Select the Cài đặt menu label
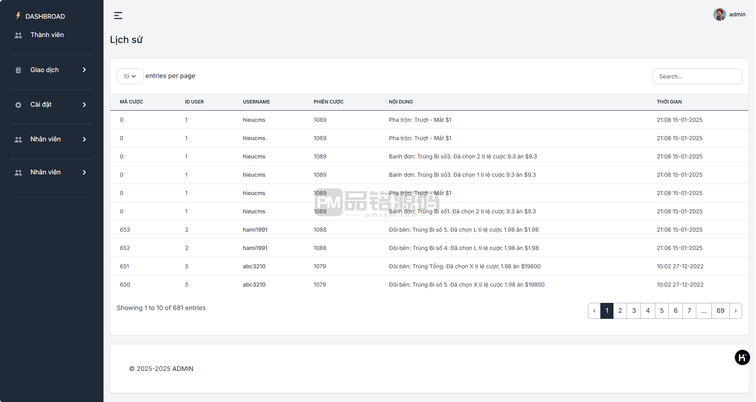This screenshot has height=402, width=756. pyautogui.click(x=41, y=105)
